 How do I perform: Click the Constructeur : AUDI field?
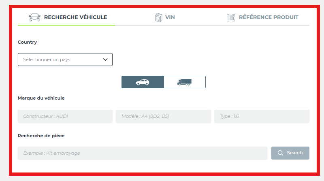coord(65,116)
